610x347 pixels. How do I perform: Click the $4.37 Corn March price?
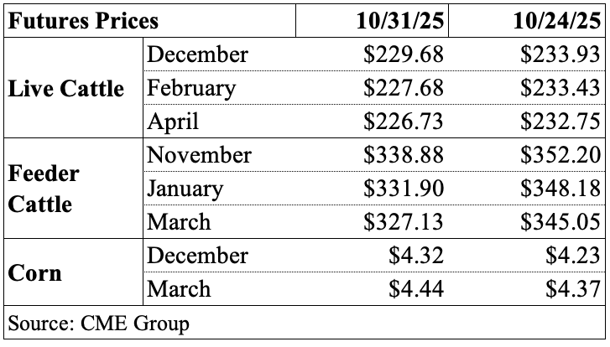pyautogui.click(x=572, y=289)
